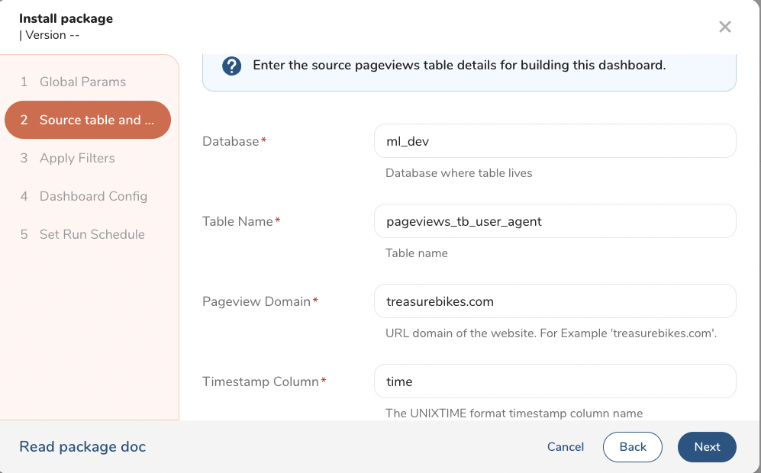Select the Timestamp Column input field
This screenshot has width=761, height=473.
[555, 381]
